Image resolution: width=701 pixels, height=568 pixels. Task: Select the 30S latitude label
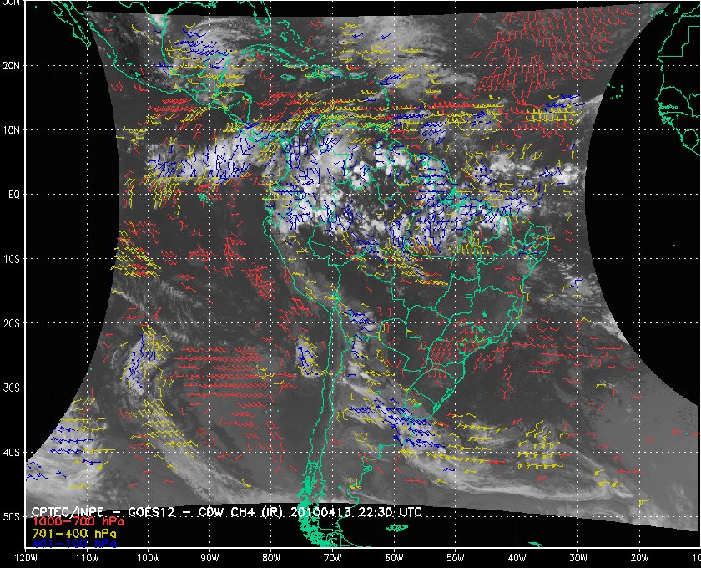12,388
